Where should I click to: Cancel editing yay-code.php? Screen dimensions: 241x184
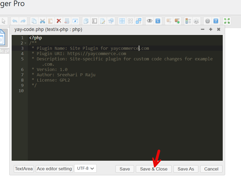[211, 169]
